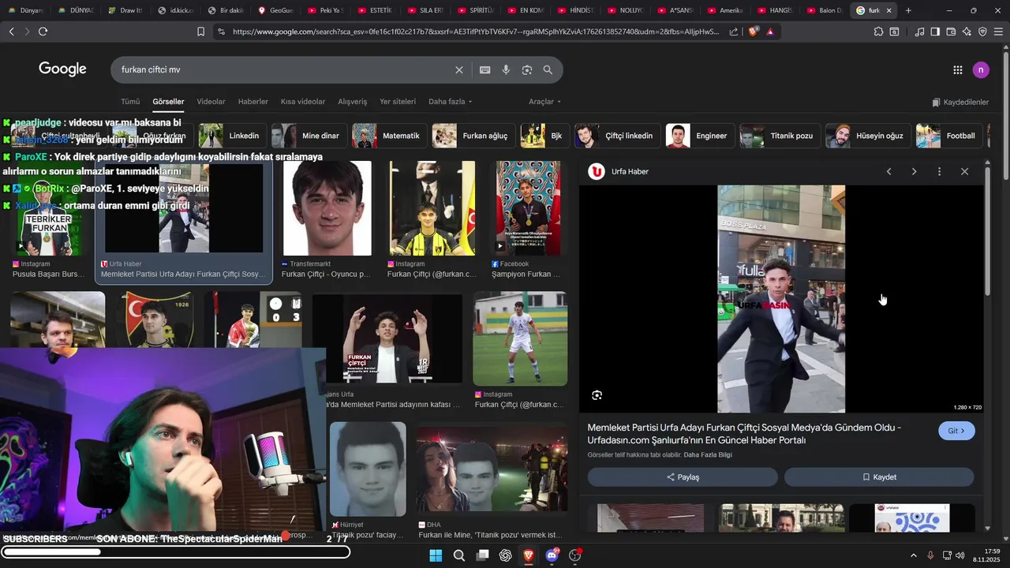Open ChatGPT from the taskbar
This screenshot has width=1010, height=568.
coord(506,555)
